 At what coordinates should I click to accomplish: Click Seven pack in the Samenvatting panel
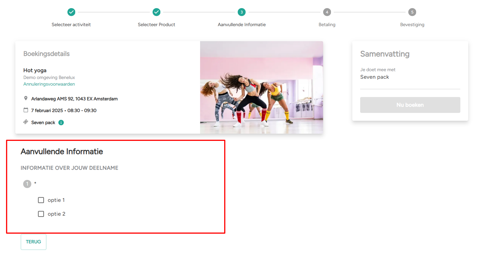coord(375,77)
